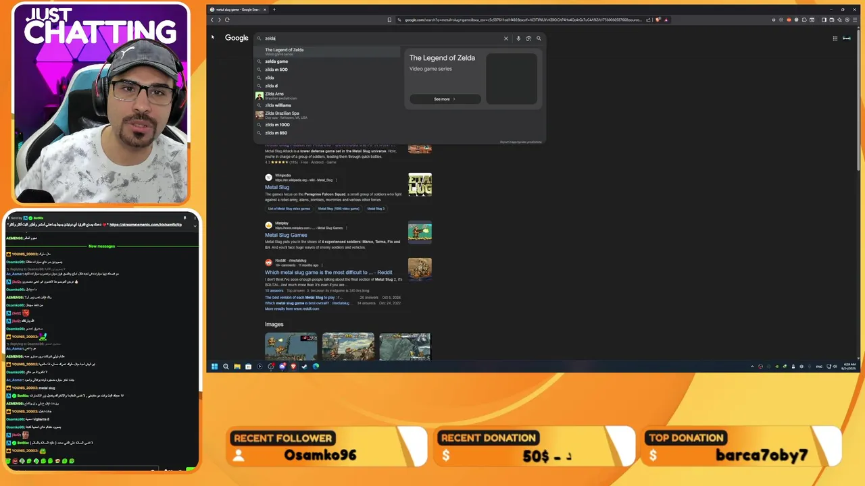865x486 pixels.
Task: Focus the Google search input field
Action: [x=382, y=38]
